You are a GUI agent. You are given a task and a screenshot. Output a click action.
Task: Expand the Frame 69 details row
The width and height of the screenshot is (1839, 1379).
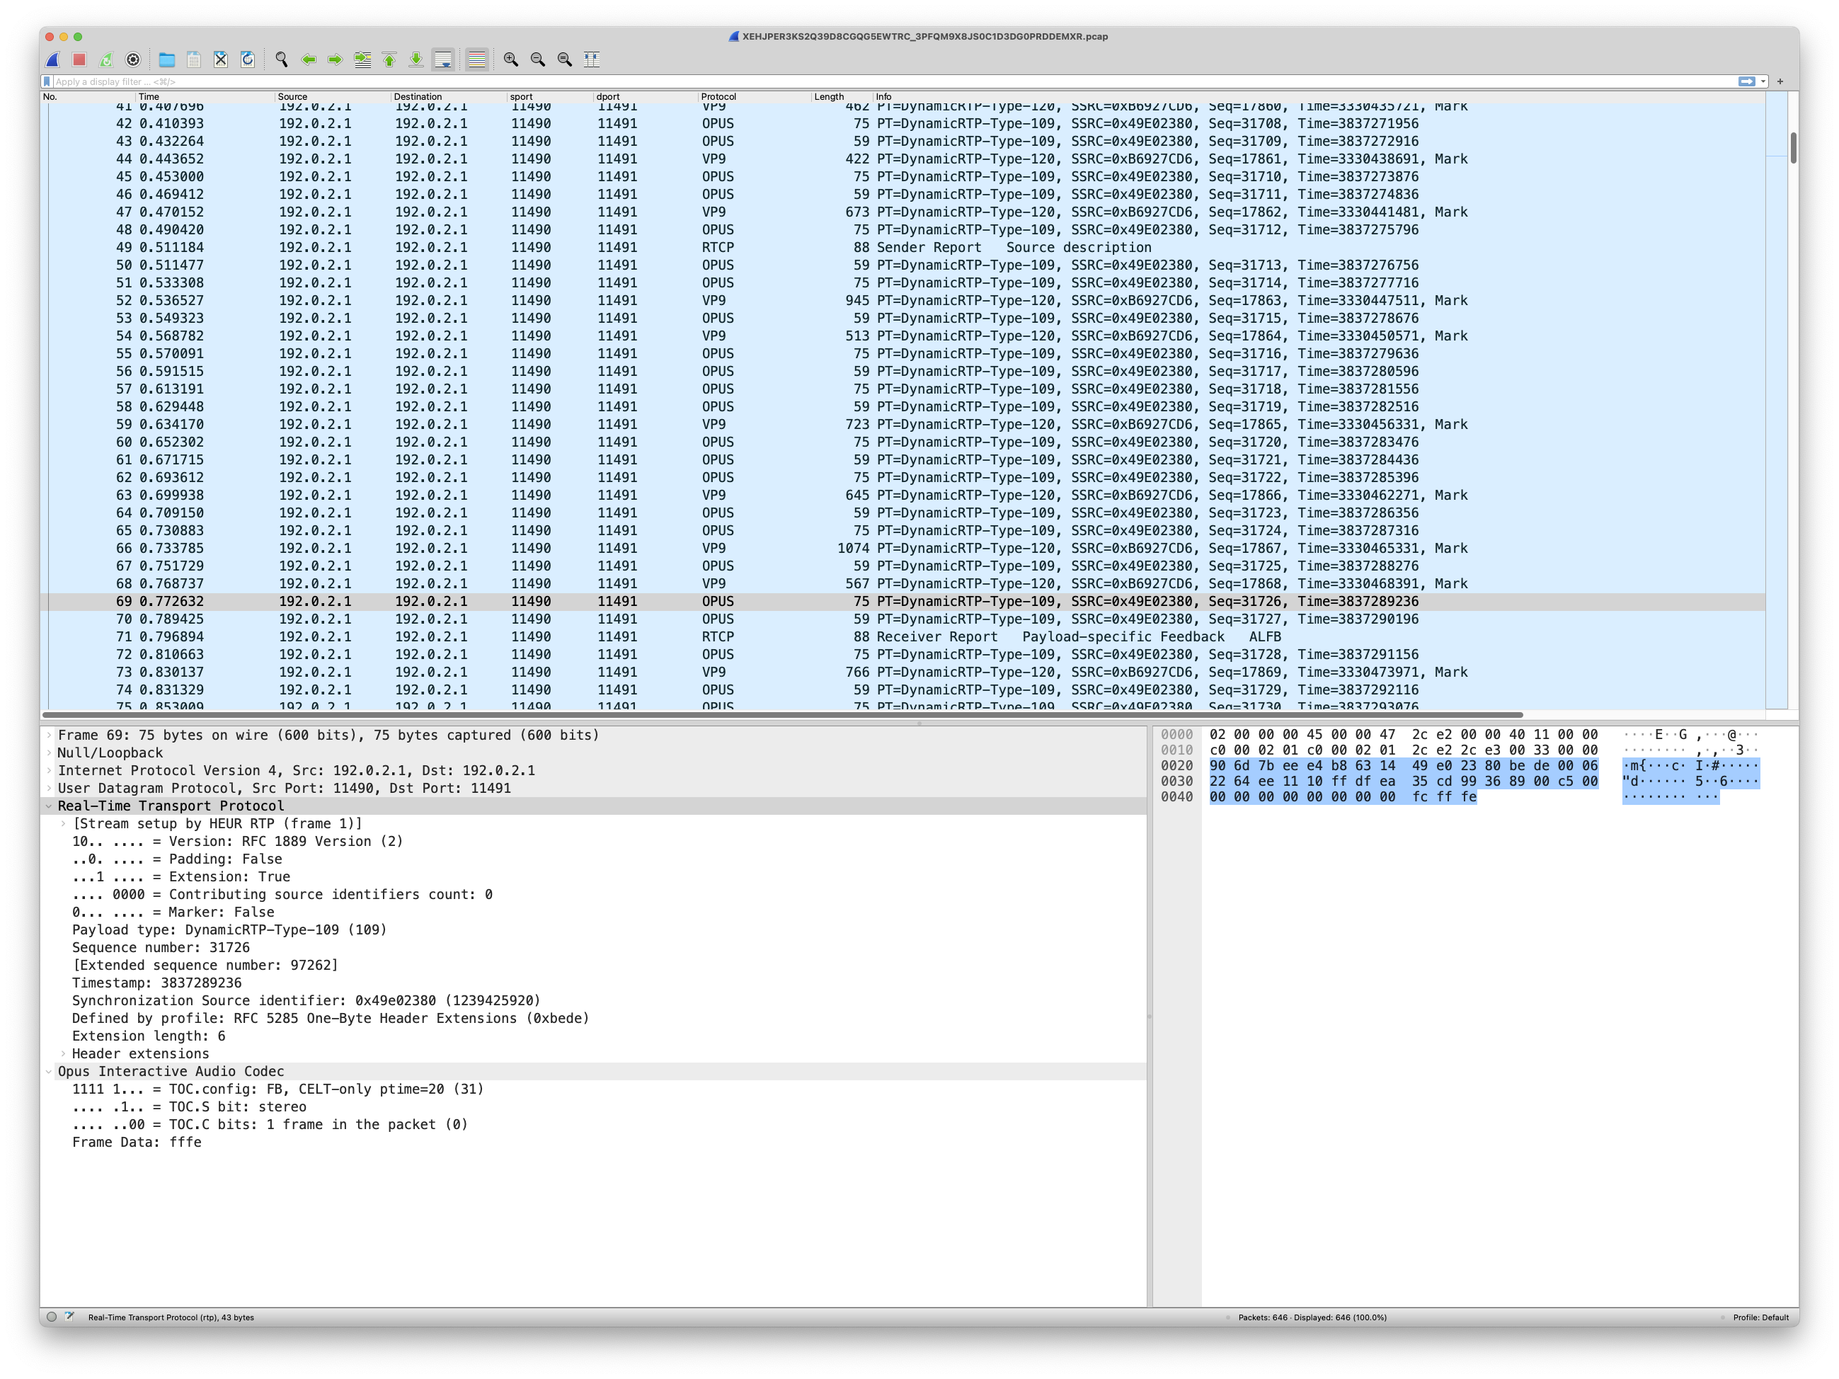pyautogui.click(x=50, y=735)
